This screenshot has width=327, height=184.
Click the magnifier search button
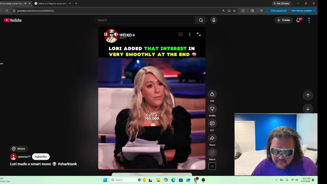tap(201, 20)
